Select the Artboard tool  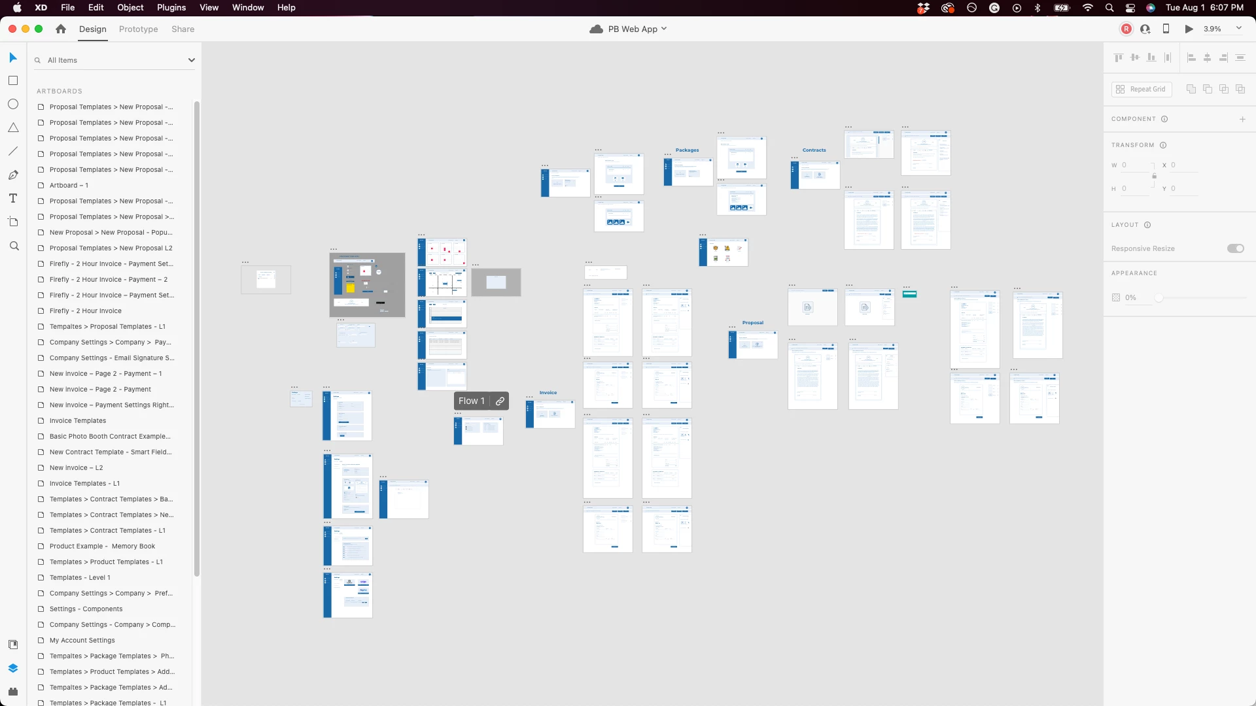point(12,222)
